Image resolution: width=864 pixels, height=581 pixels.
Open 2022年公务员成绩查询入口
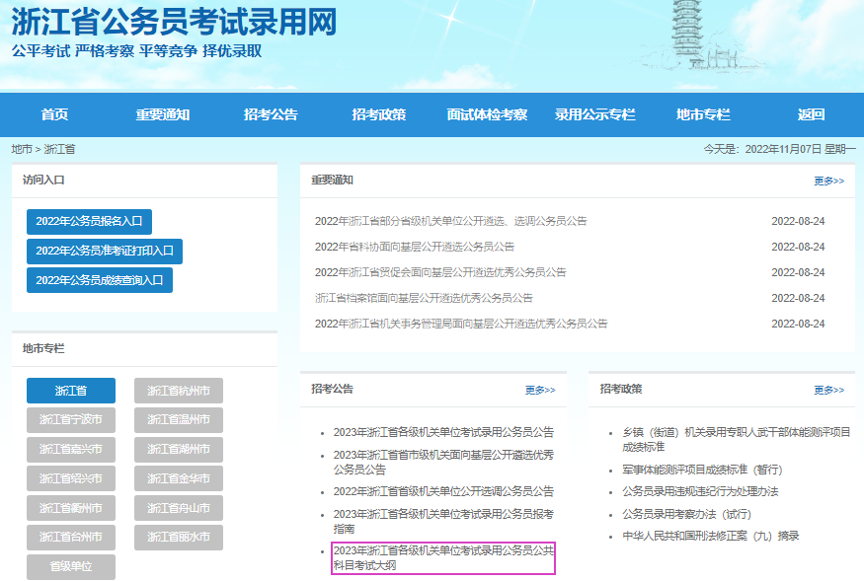click(99, 280)
